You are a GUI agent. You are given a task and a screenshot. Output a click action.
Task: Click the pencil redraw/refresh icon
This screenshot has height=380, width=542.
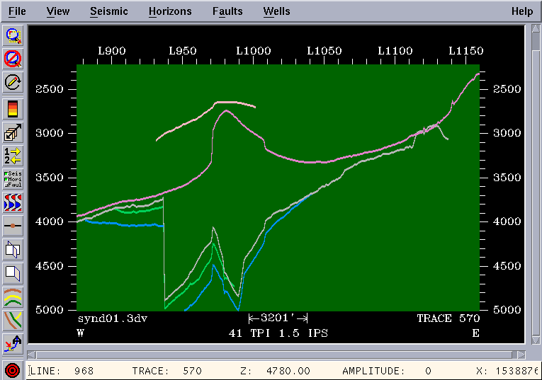[13, 82]
